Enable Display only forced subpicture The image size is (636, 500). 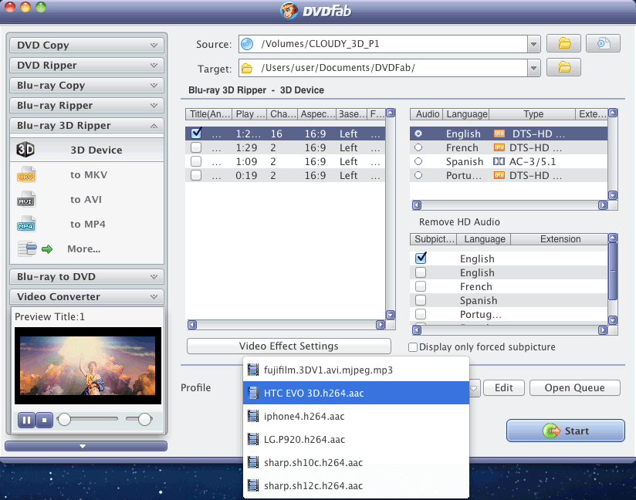coord(413,347)
